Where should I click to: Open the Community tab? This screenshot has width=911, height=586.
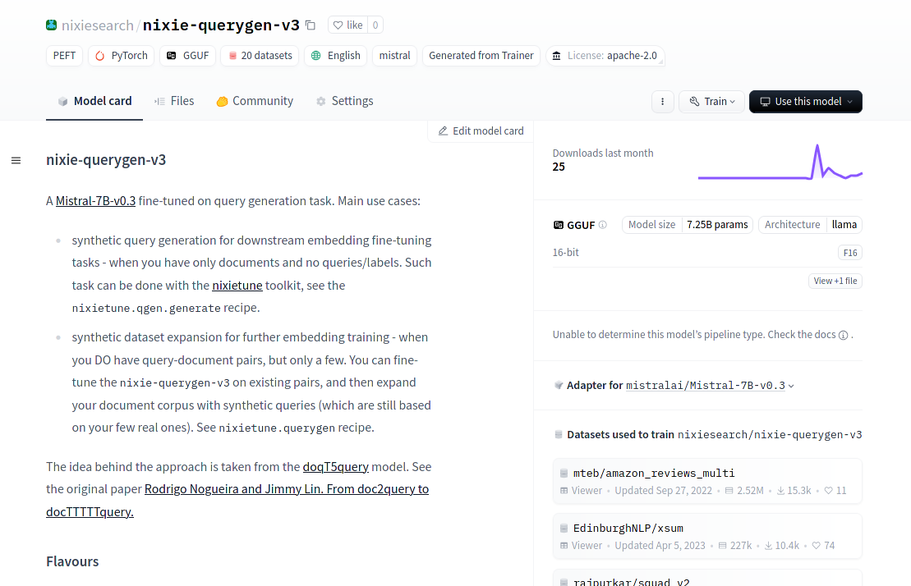tap(255, 101)
